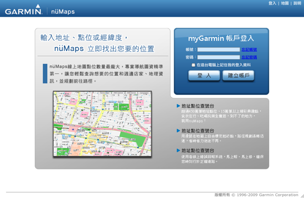
Task: Open 地圖 link in top navigation
Action: click(x=285, y=4)
